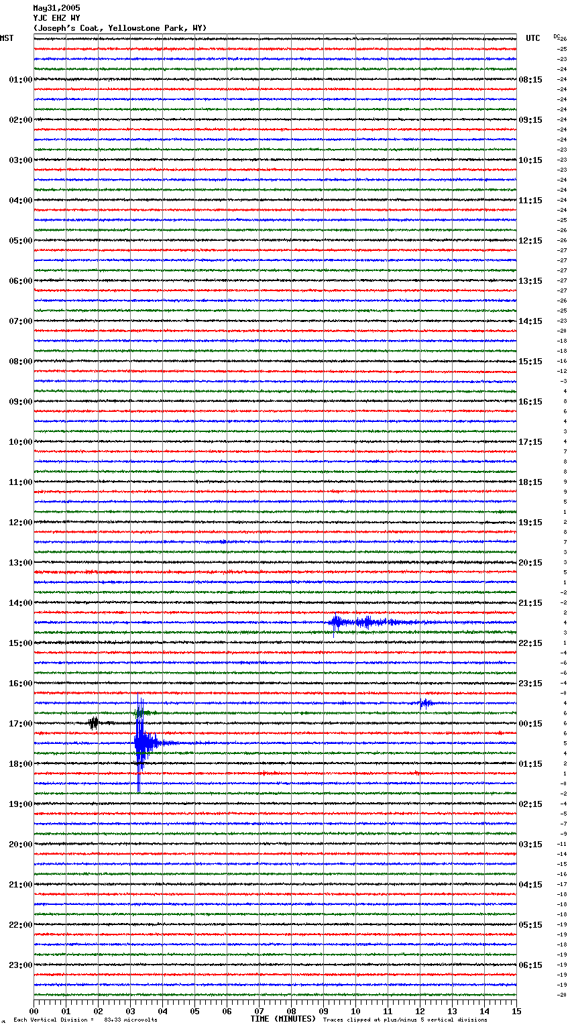
Task: Select minute tick label 14 on bottom axis
Action: [x=484, y=1011]
